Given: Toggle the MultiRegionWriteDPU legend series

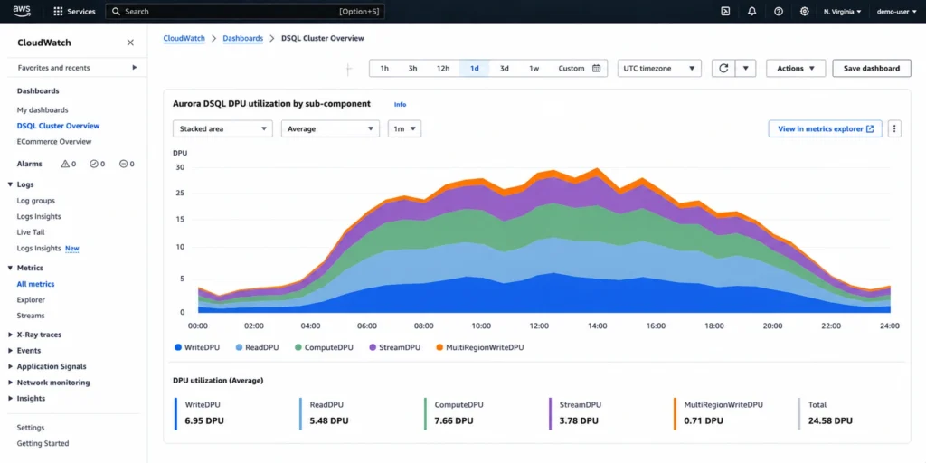Looking at the screenshot, I should tap(479, 347).
